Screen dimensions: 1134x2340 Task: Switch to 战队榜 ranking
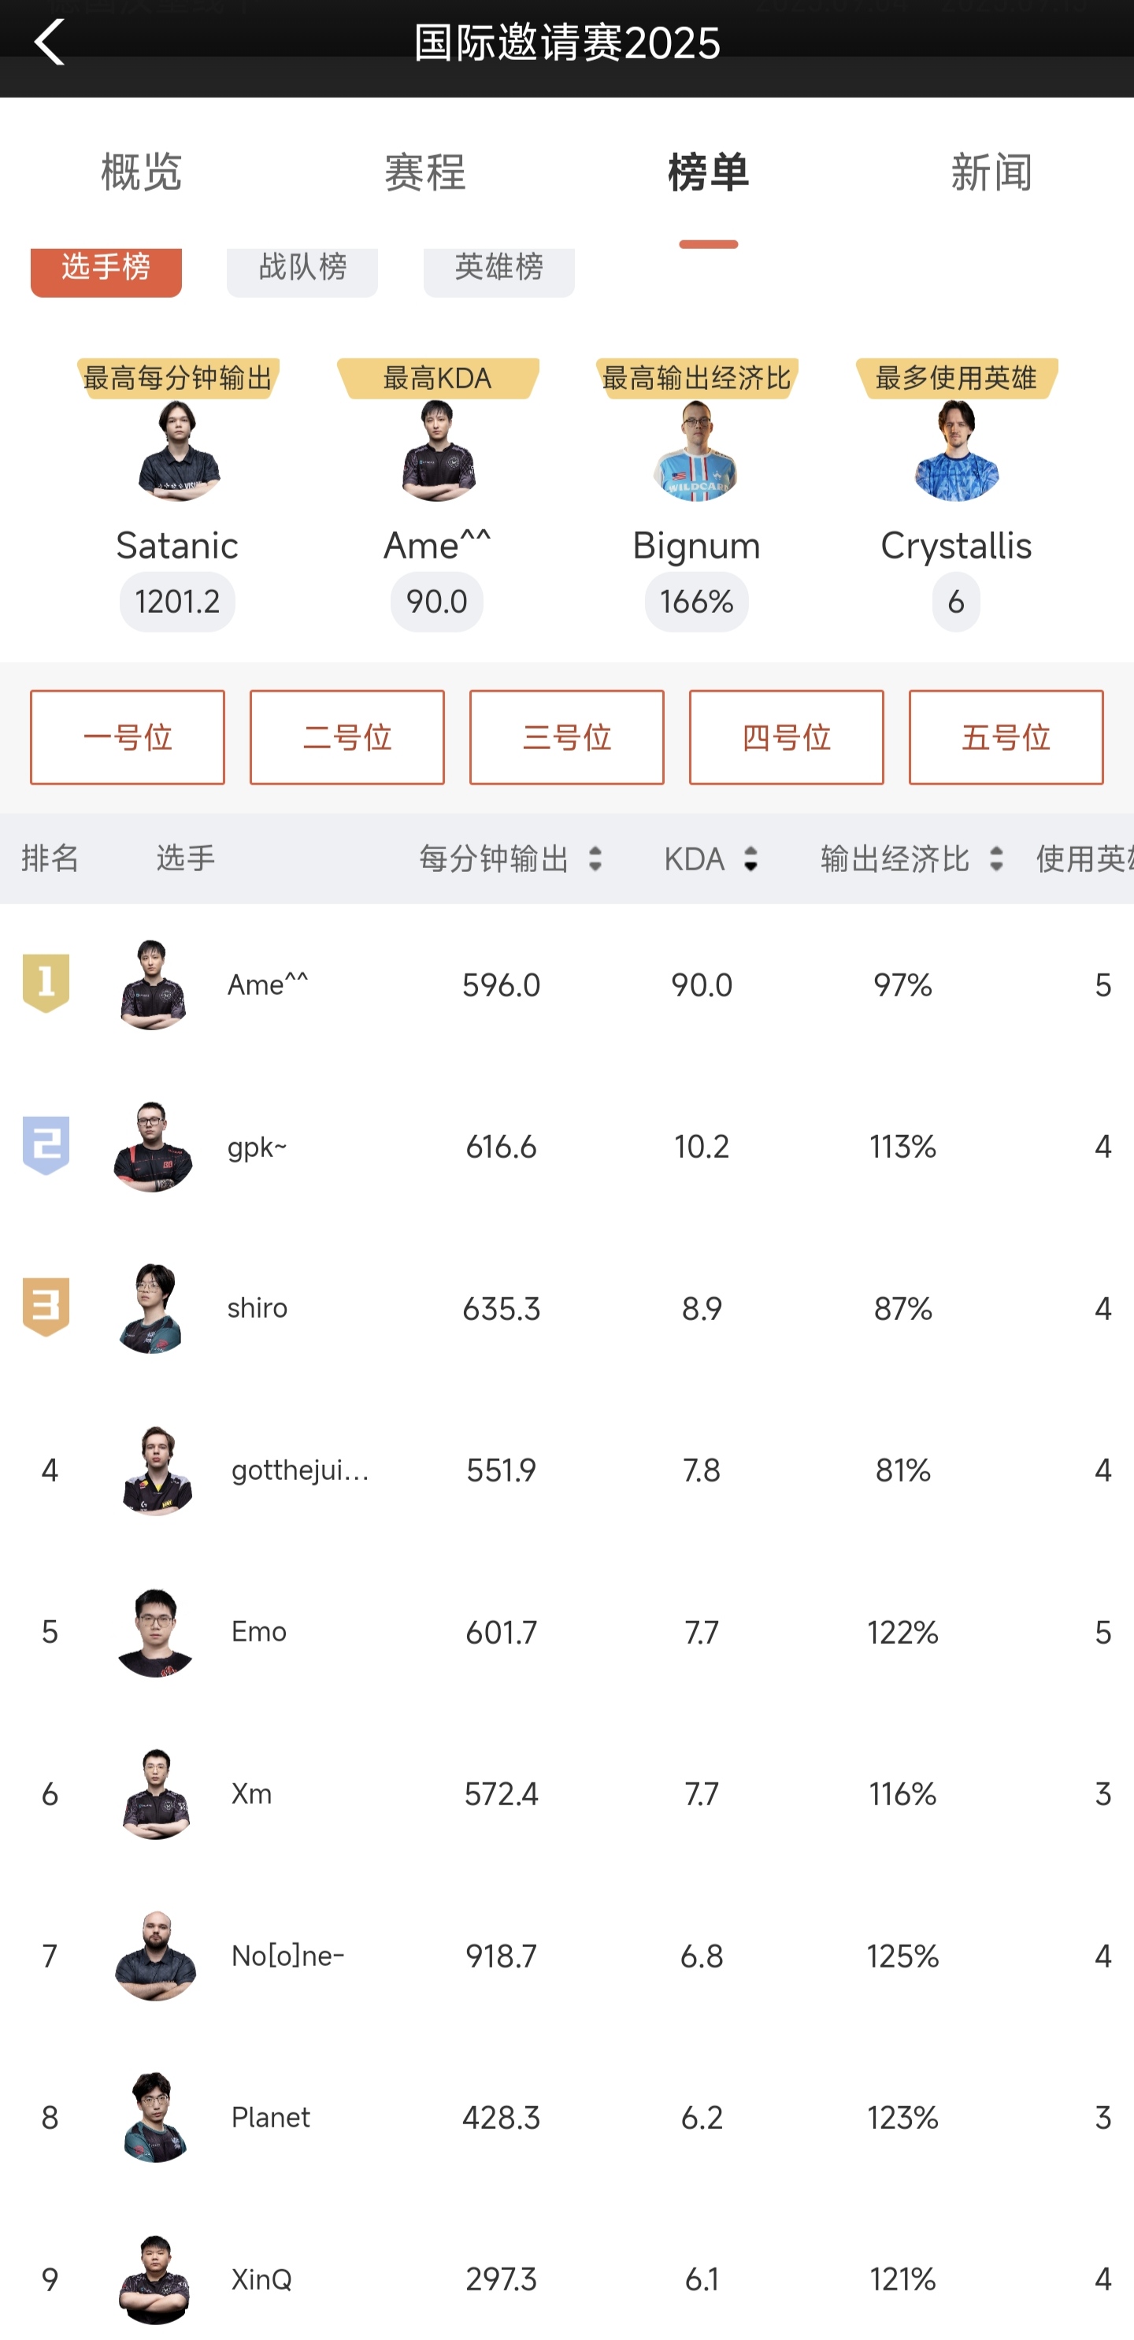pos(302,270)
